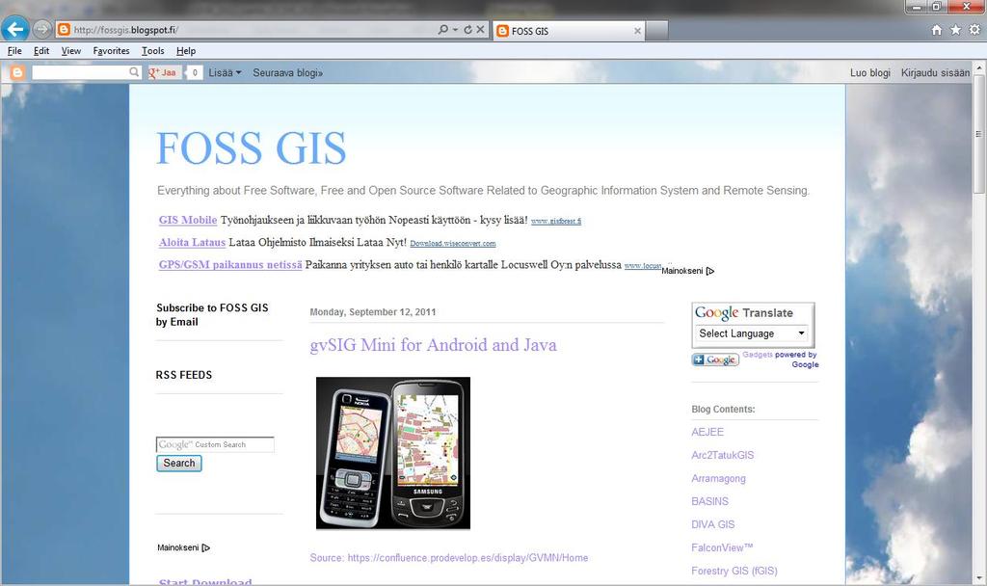Open the Arramagong link

[718, 478]
